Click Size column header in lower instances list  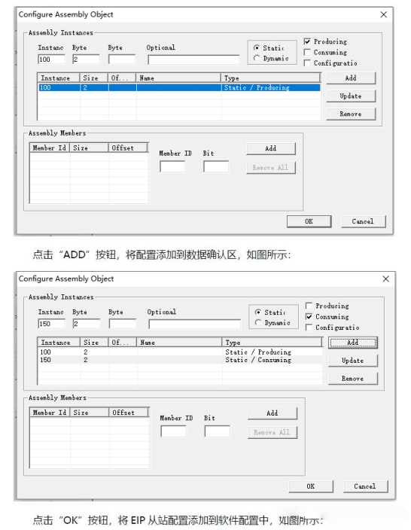point(94,343)
